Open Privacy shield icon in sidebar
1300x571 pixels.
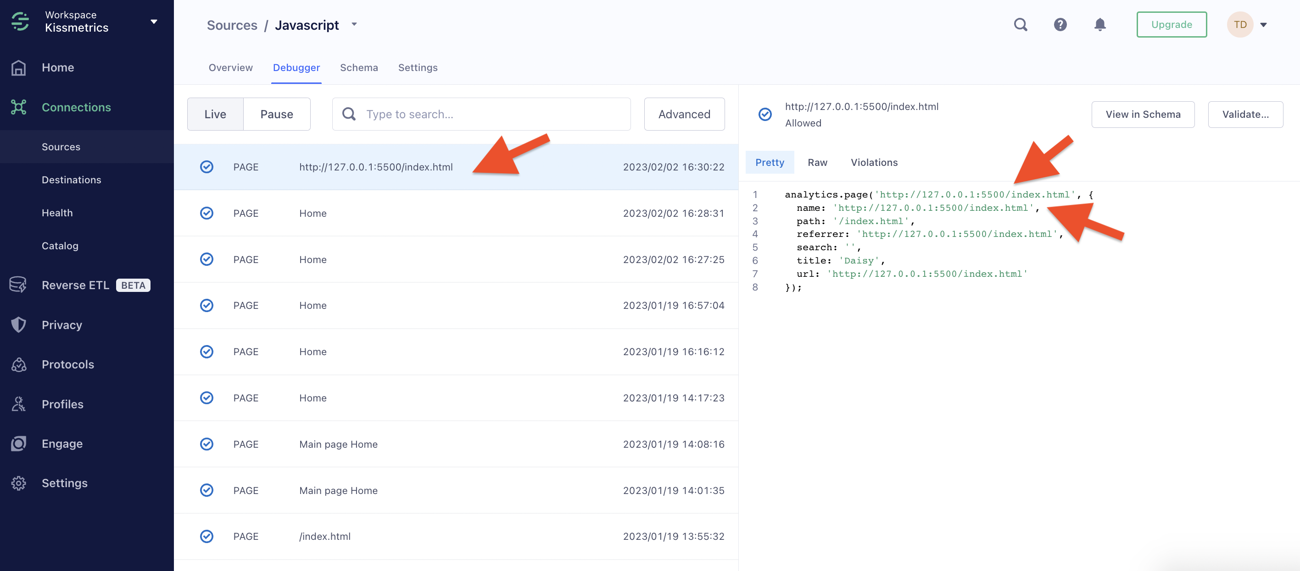click(18, 324)
